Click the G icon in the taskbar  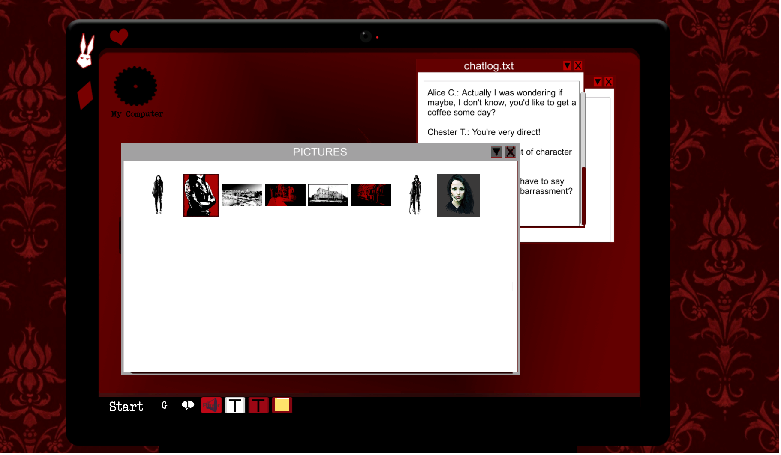pyautogui.click(x=164, y=405)
